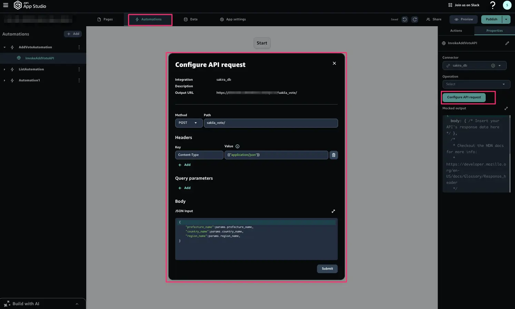Edit the InvokeAddVoteAPI action name
Screen dimensions: 515x309
coord(507,43)
